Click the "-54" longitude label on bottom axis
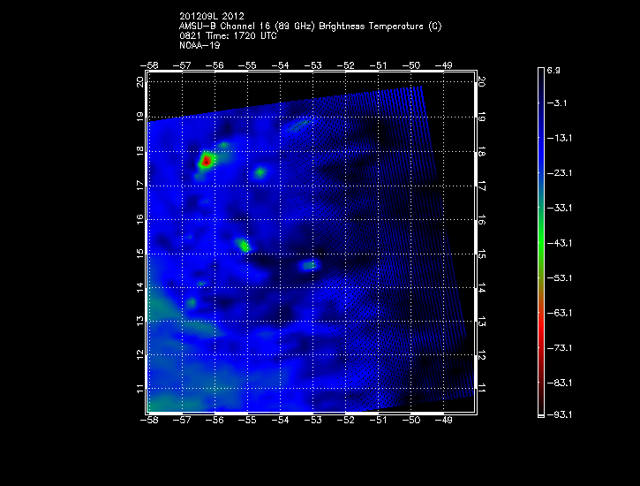Viewport: 640px width, 486px height. (x=280, y=420)
